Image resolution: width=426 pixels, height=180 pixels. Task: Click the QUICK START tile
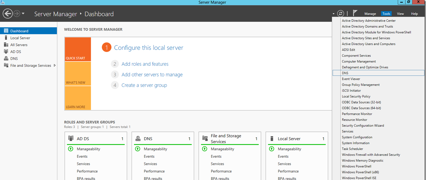tap(78, 49)
